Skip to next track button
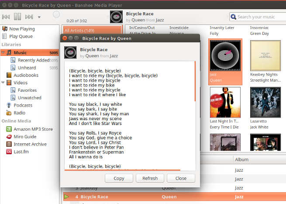This screenshot has height=204, width=286. pyautogui.click(x=29, y=17)
